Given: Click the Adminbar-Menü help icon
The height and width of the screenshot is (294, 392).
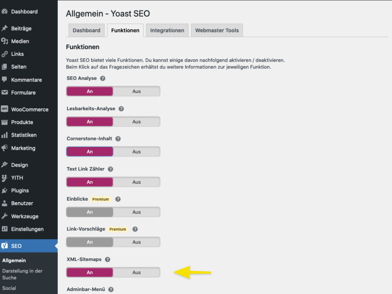Looking at the screenshot, I should coord(111,289).
